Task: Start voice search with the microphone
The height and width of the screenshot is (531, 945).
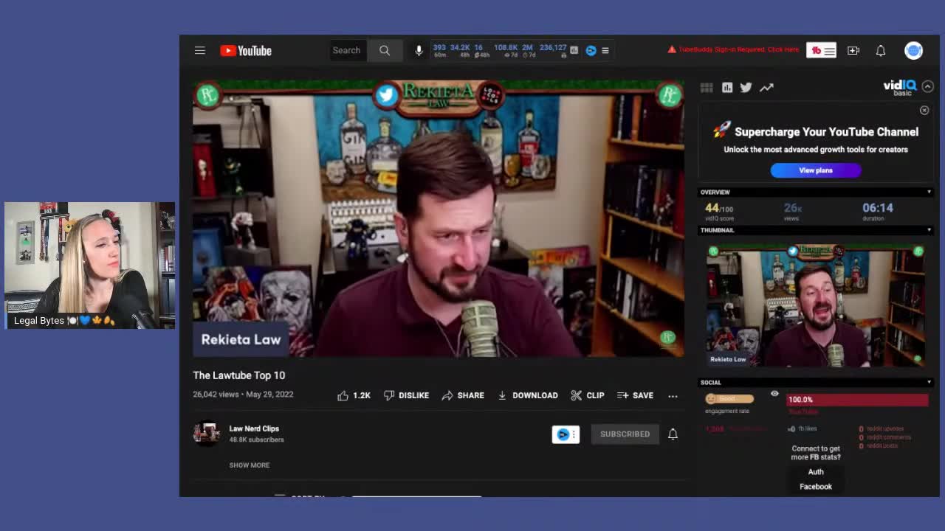Action: (x=419, y=50)
